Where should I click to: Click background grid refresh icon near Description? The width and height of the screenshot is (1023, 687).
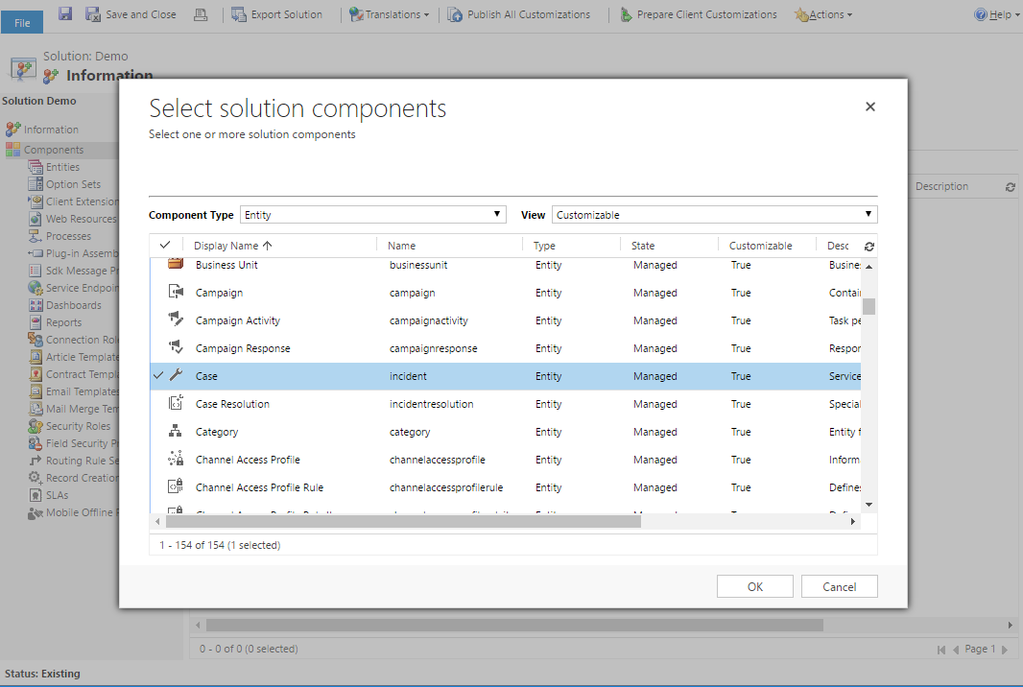1010,187
